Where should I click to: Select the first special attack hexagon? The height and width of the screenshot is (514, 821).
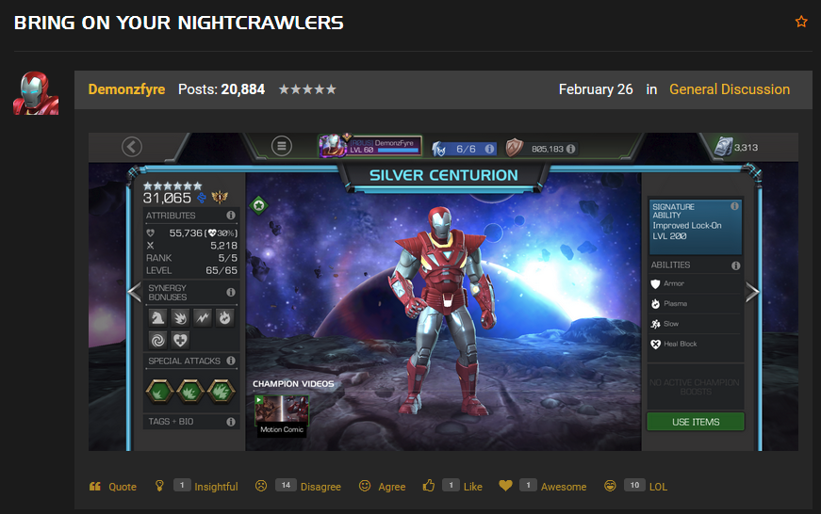[159, 391]
